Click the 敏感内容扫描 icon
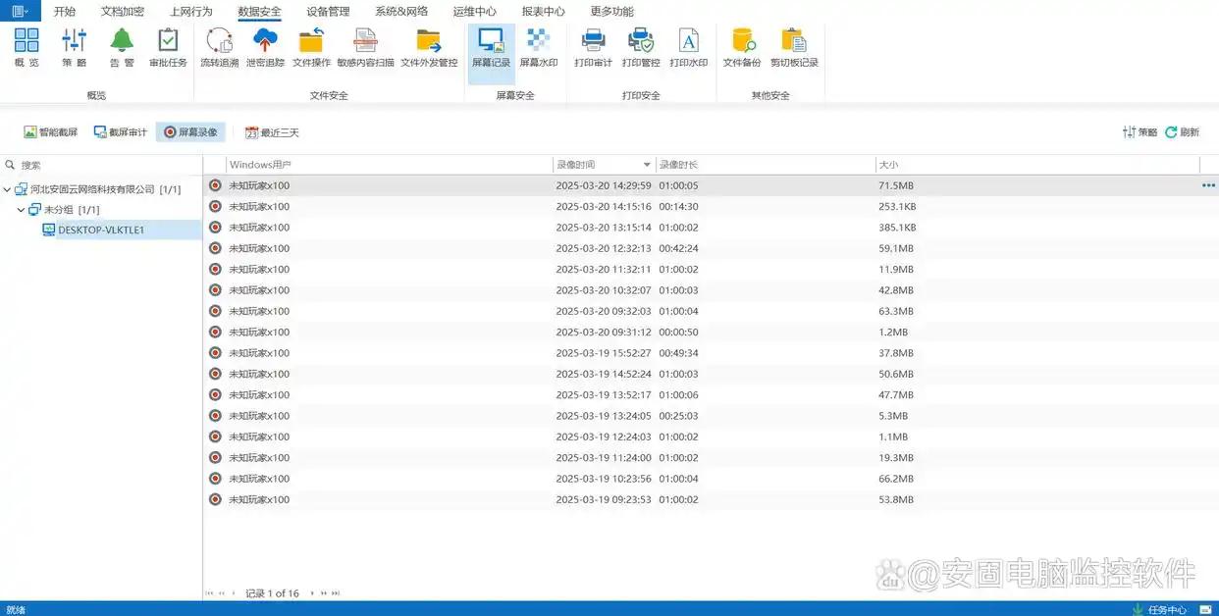 [x=365, y=48]
